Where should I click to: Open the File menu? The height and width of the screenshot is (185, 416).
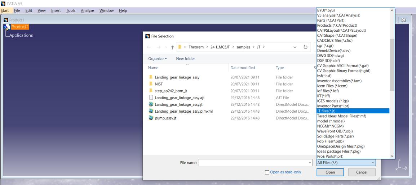click(x=17, y=10)
